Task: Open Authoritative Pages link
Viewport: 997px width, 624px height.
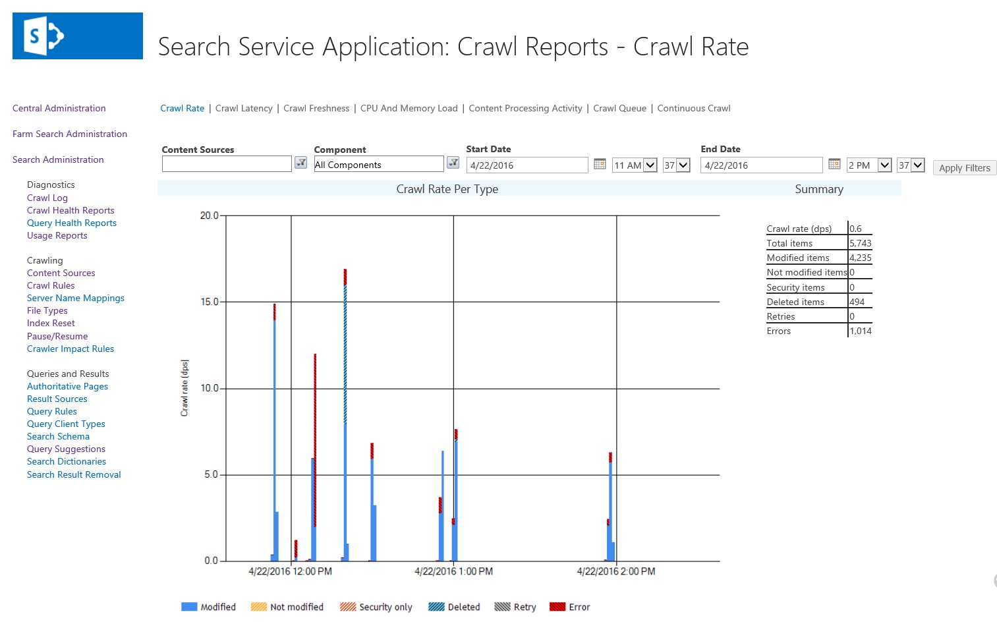Action: pyautogui.click(x=68, y=387)
